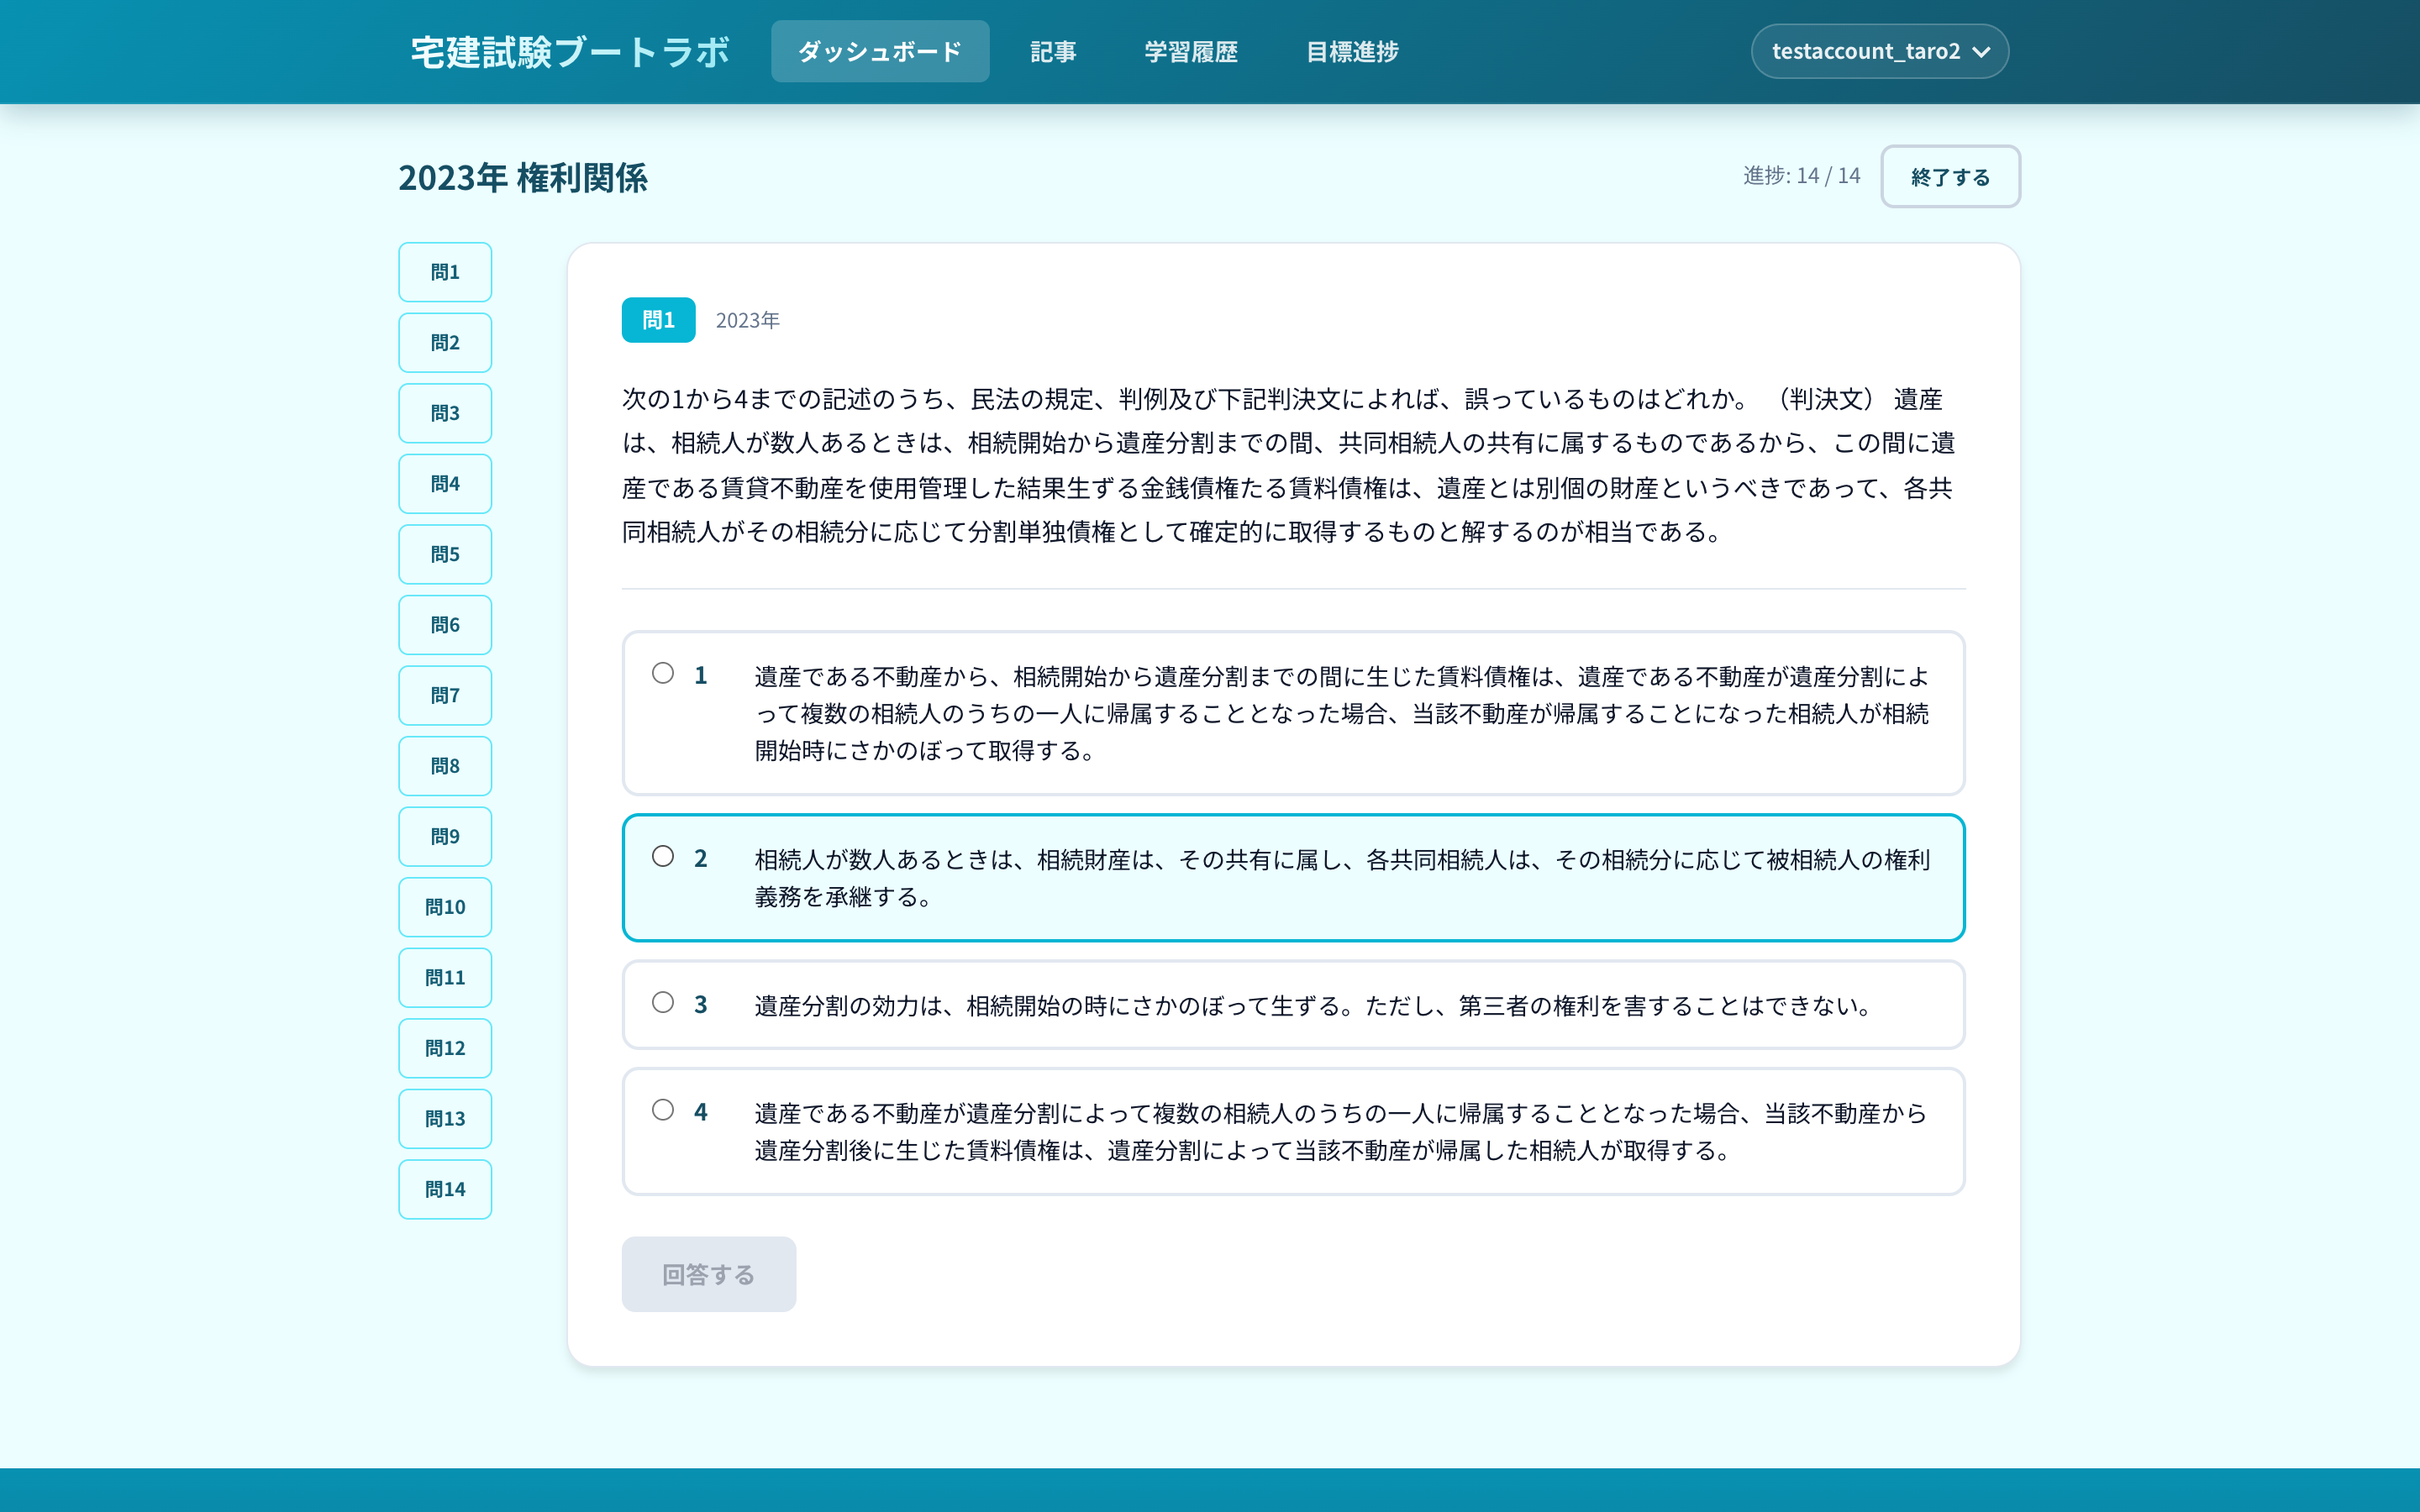Open the 学習履歴 nav item
The width and height of the screenshot is (2420, 1512).
click(1191, 51)
